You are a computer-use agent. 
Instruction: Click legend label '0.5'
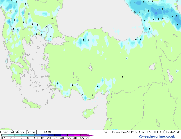pos(10,138)
